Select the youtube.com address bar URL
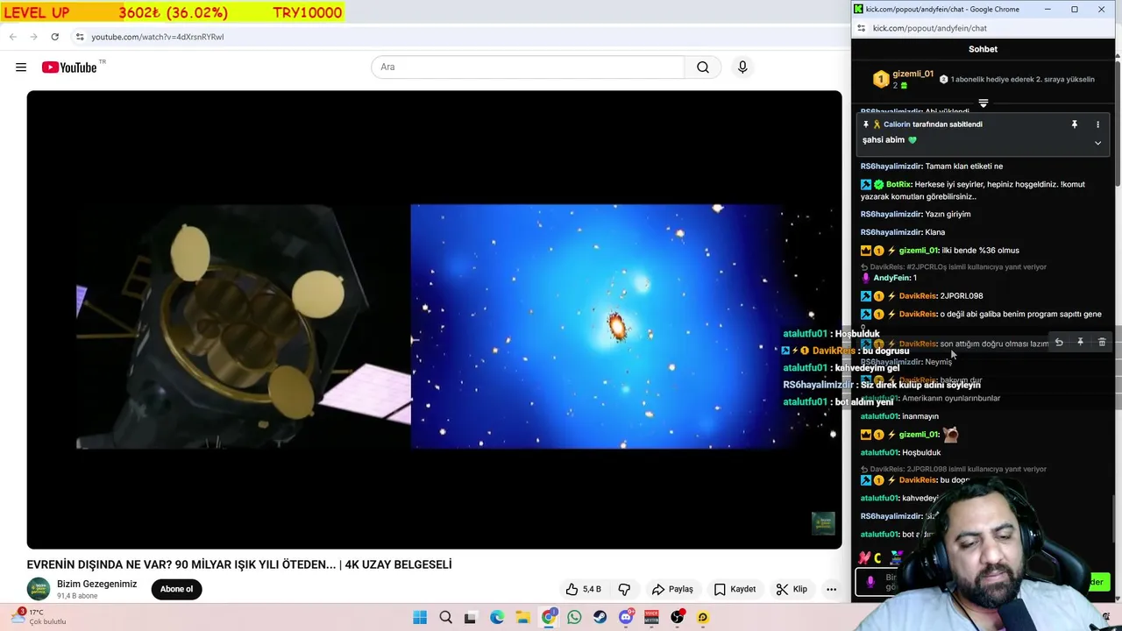 (158, 37)
